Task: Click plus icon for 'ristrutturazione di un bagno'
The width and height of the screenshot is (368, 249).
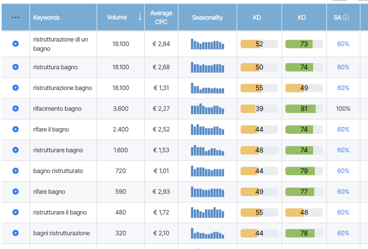Action: 15,44
